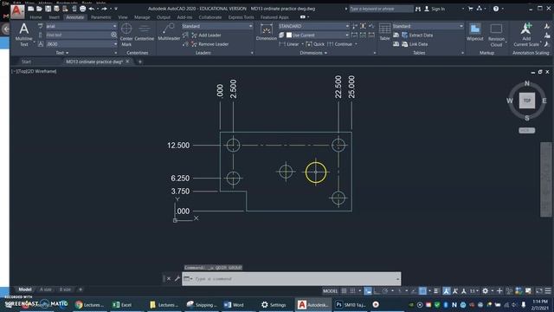Select the Multiline Text tool
This screenshot has width=554, height=312.
(23, 35)
